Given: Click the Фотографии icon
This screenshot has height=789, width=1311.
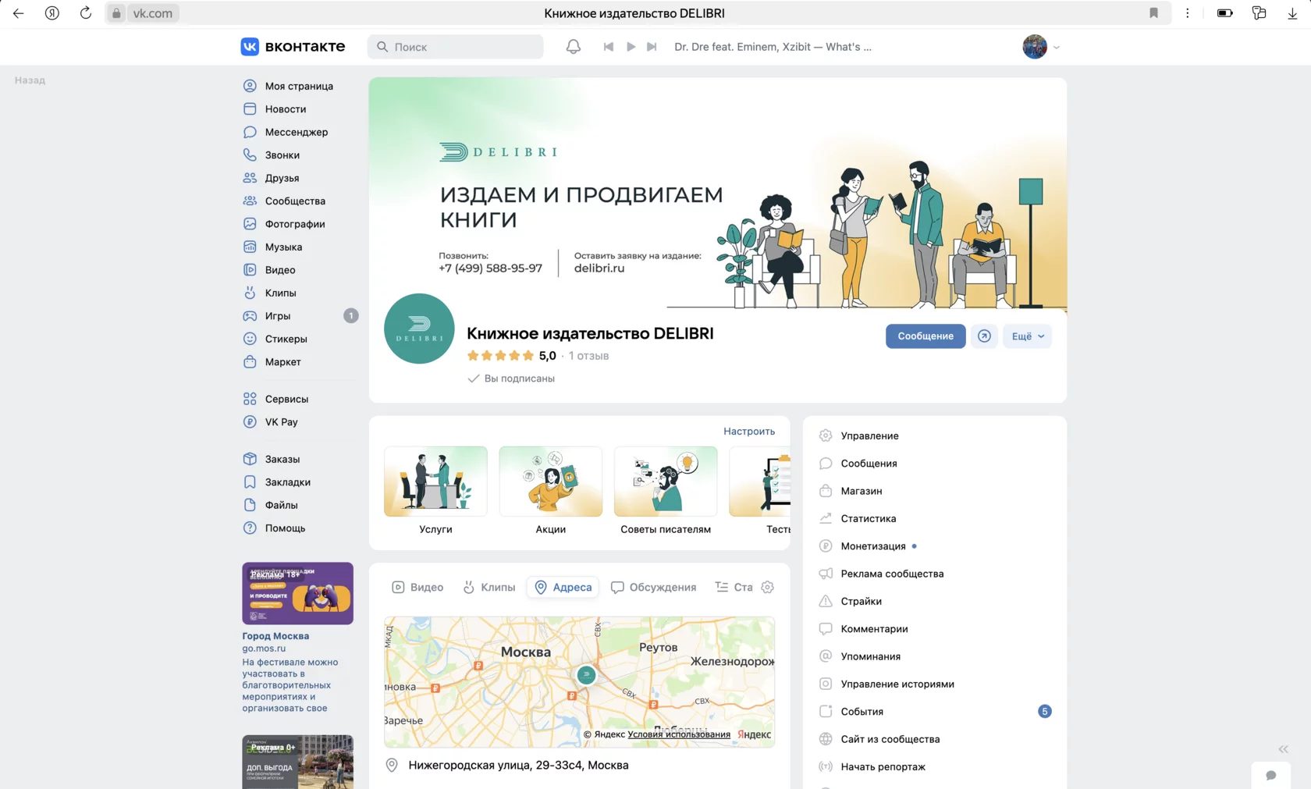Looking at the screenshot, I should pos(250,224).
